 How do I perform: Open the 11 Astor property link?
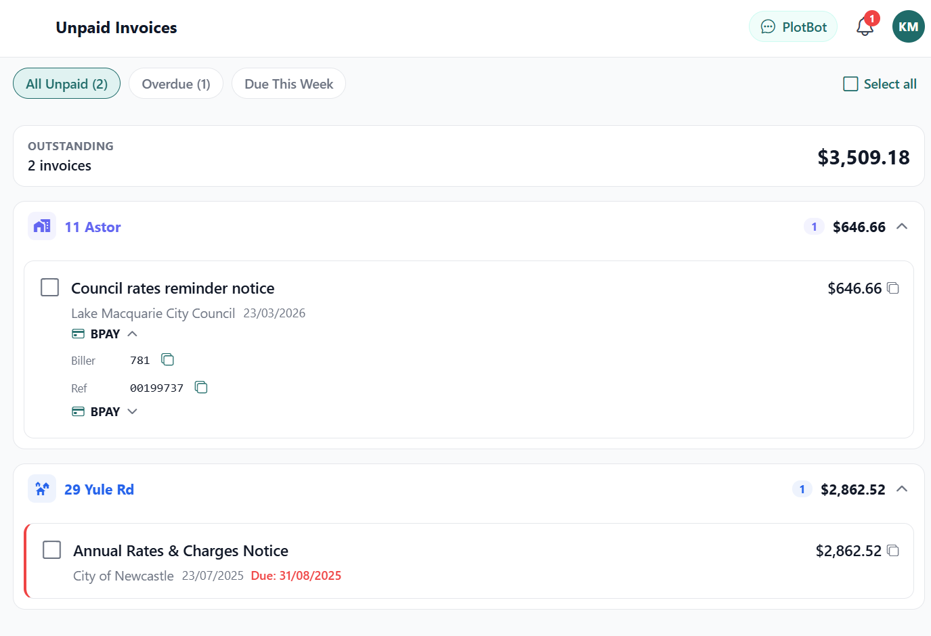pyautogui.click(x=93, y=227)
